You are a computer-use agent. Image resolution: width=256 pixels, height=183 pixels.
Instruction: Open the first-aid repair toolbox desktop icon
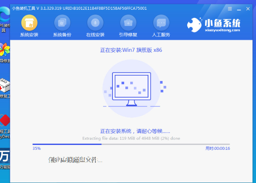[x=4, y=85]
